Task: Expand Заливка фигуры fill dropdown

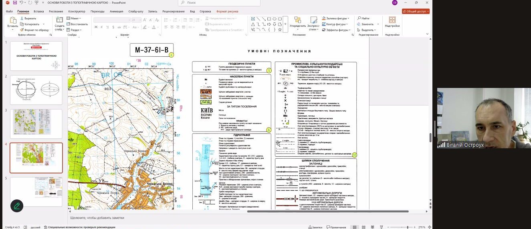Action: point(348,18)
